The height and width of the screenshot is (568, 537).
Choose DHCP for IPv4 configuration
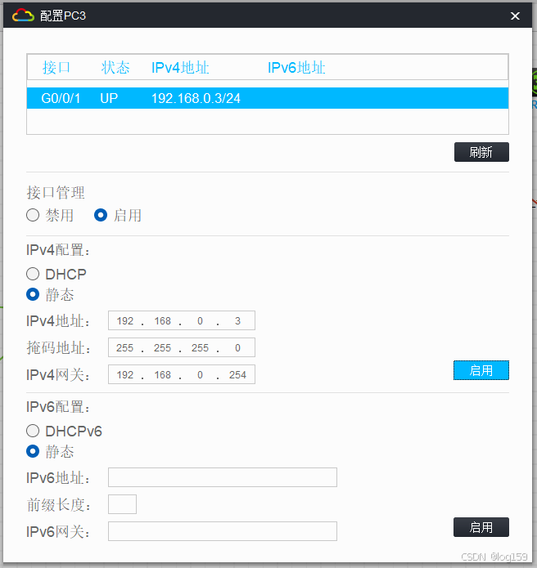pyautogui.click(x=33, y=274)
